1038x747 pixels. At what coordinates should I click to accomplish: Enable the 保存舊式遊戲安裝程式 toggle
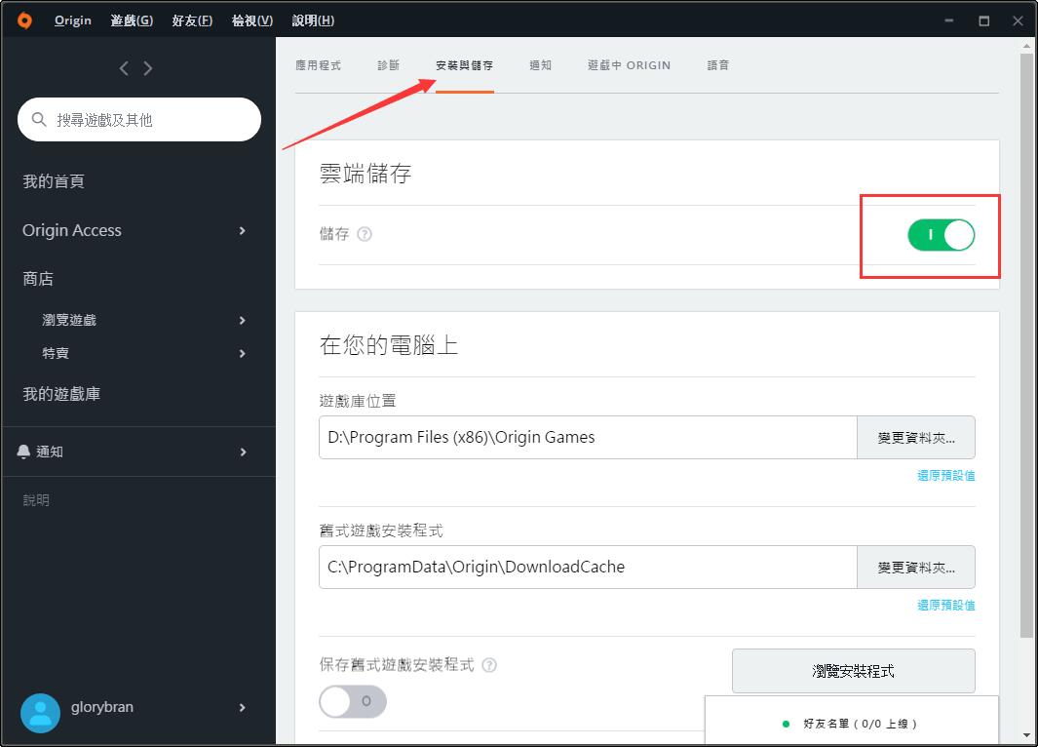[353, 702]
